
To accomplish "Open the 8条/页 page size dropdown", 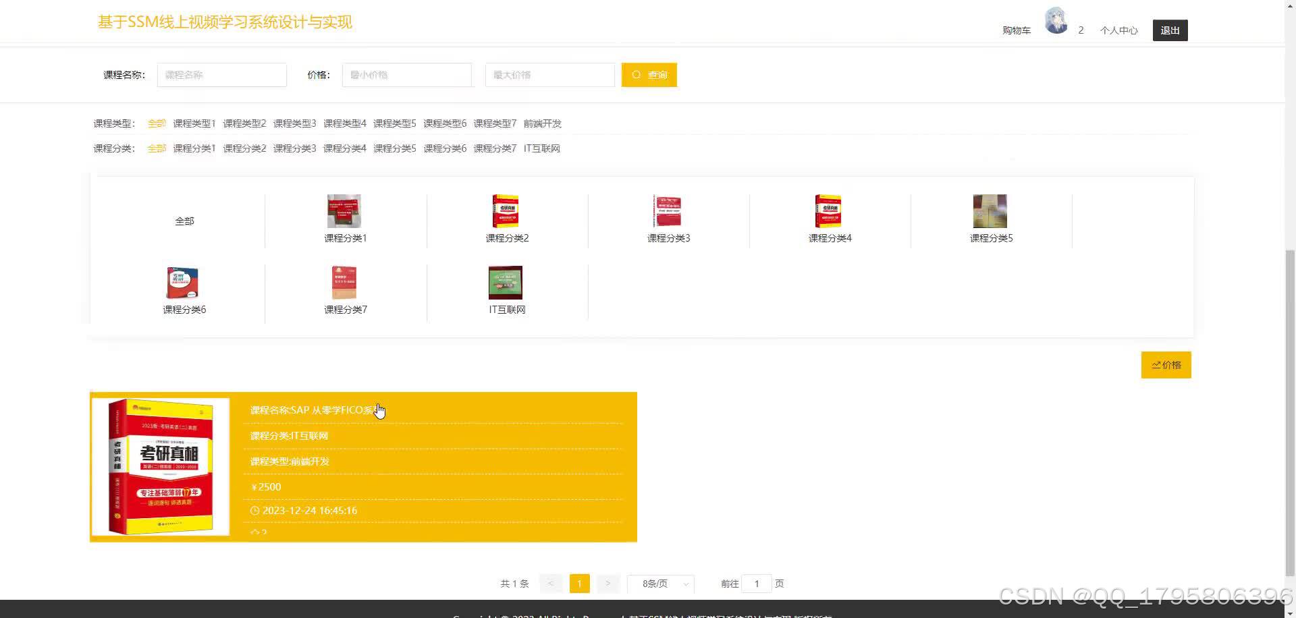I will [661, 584].
